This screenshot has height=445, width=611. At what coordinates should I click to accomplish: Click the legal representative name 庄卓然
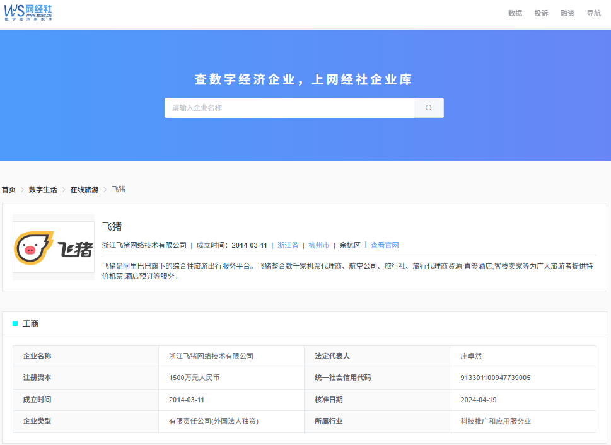click(x=470, y=356)
